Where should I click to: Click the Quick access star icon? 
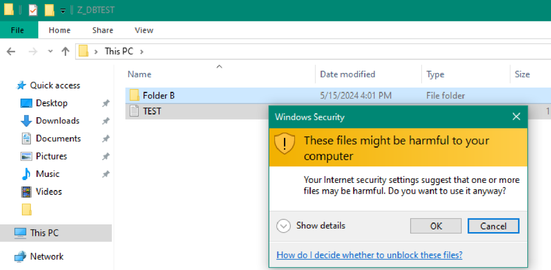21,85
